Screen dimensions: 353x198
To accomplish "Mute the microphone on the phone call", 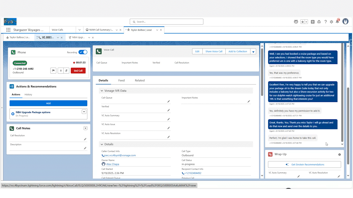I will coord(67,70).
